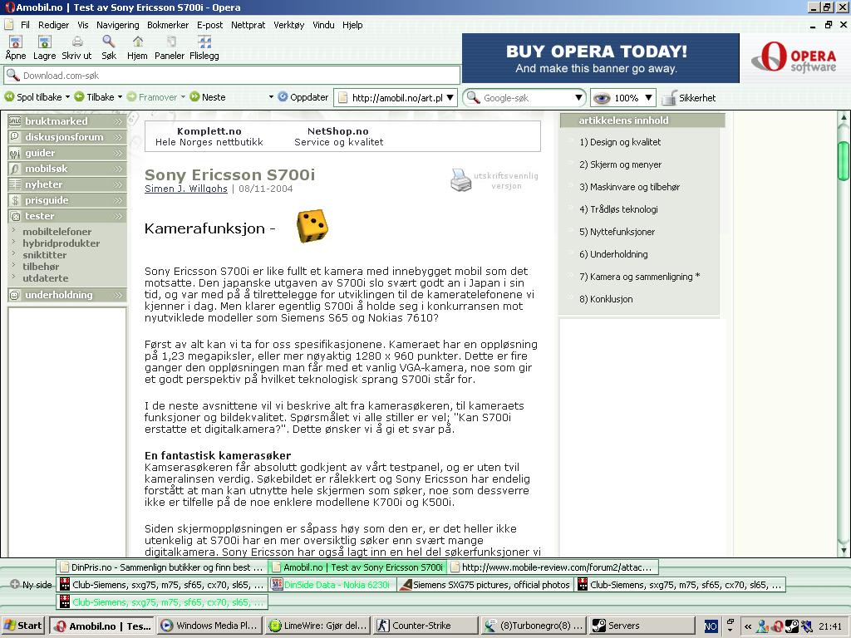The width and height of the screenshot is (851, 638).
Task: Expand the prisguide sidebar section
Action: click(67, 200)
